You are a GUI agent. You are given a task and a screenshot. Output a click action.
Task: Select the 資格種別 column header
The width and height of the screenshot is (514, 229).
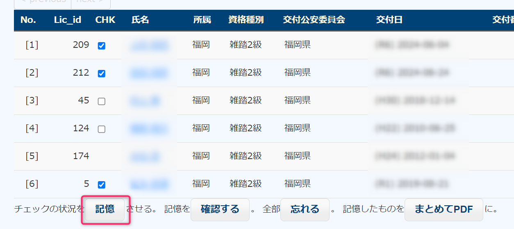tap(246, 20)
